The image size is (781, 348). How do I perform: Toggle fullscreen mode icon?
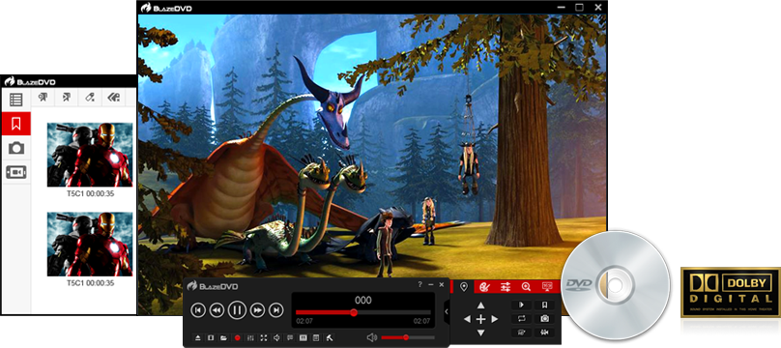point(264,338)
